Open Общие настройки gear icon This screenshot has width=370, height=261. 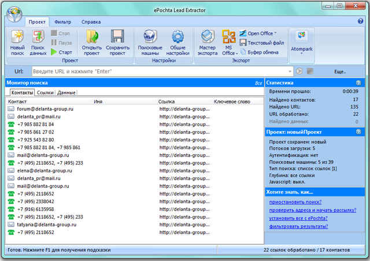177,37
